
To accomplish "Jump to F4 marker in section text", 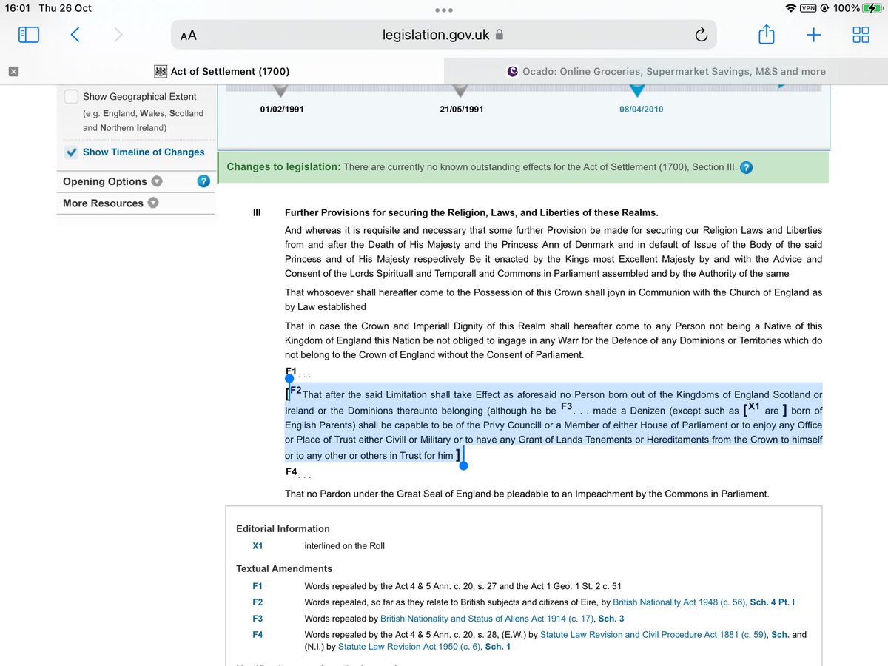I will pos(291,471).
